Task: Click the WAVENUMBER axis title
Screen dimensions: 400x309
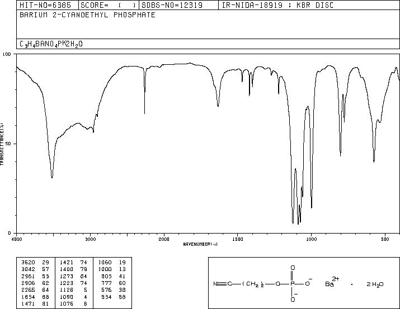Action: coord(200,244)
